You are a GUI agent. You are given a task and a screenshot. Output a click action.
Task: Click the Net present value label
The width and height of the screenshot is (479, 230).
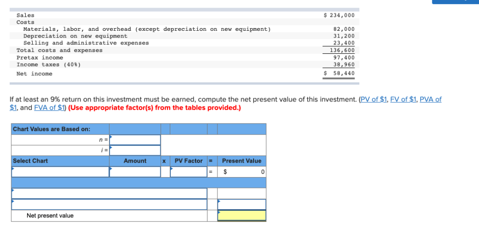point(50,216)
